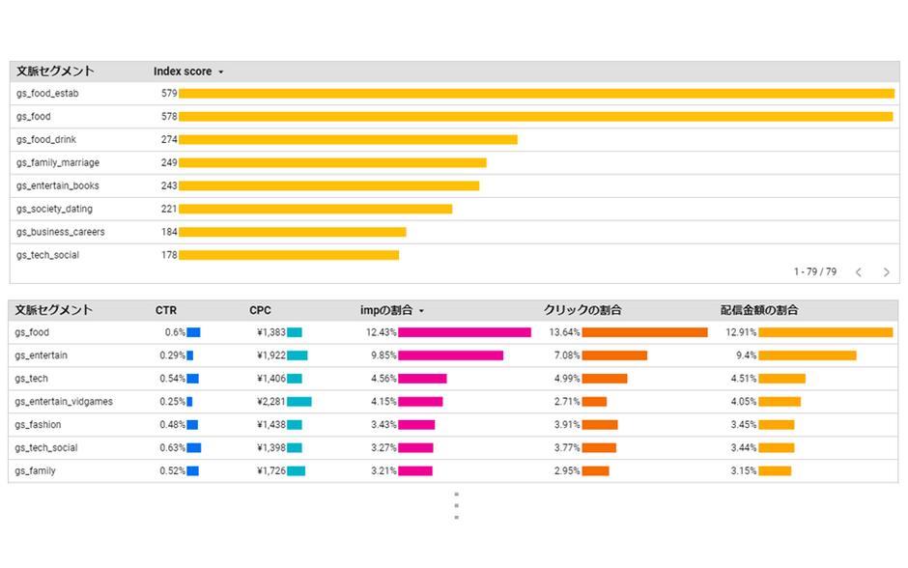
Task: Click the teal CPC bar for gs_tech
Action: pyautogui.click(x=295, y=379)
